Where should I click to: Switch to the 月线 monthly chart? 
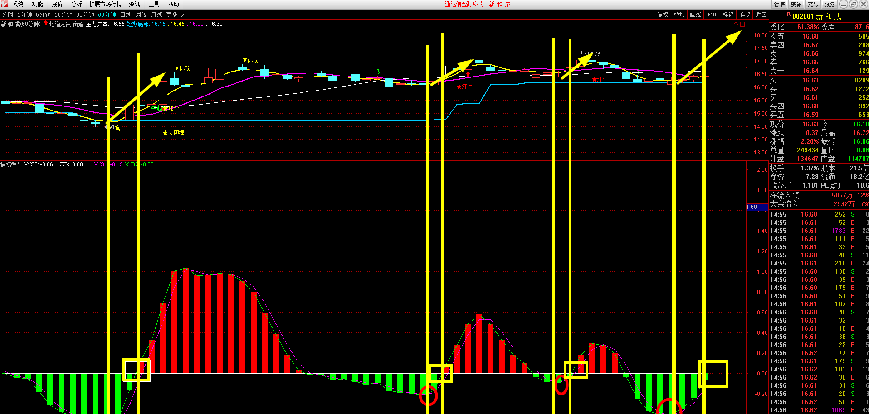click(x=157, y=15)
